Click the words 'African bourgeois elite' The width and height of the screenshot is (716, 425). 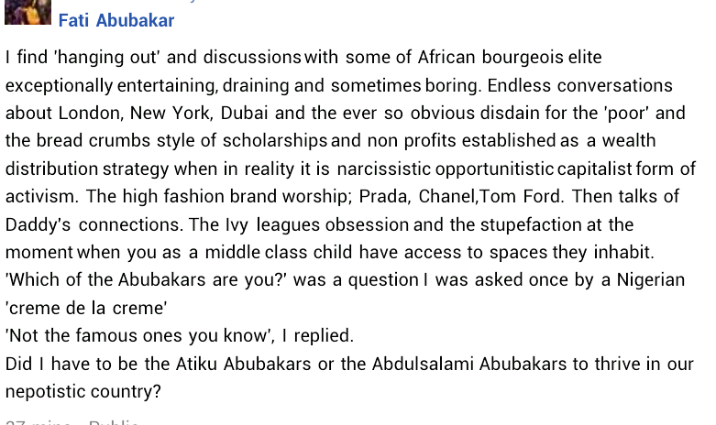tap(510, 58)
